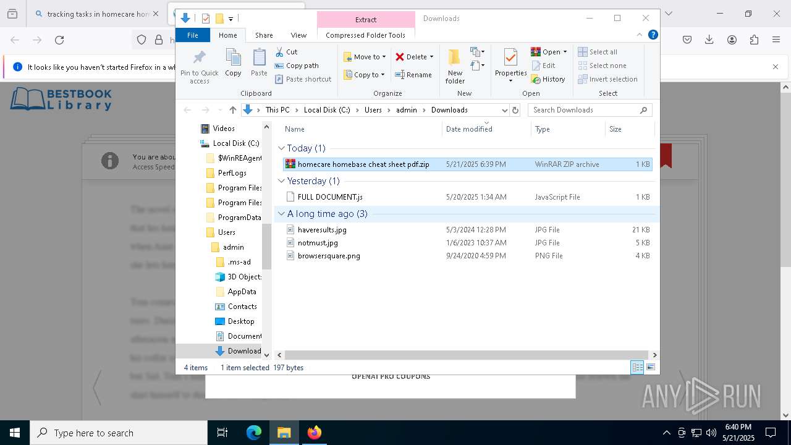Open Compressed Folder Tools tab
This screenshot has height=445, width=791.
click(366, 35)
